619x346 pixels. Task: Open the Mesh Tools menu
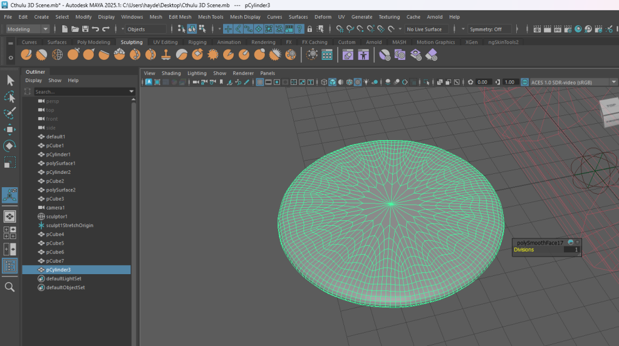click(210, 17)
